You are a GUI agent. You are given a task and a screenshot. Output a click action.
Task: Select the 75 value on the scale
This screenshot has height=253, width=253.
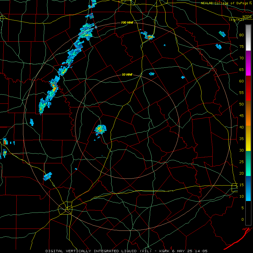tap(241, 46)
